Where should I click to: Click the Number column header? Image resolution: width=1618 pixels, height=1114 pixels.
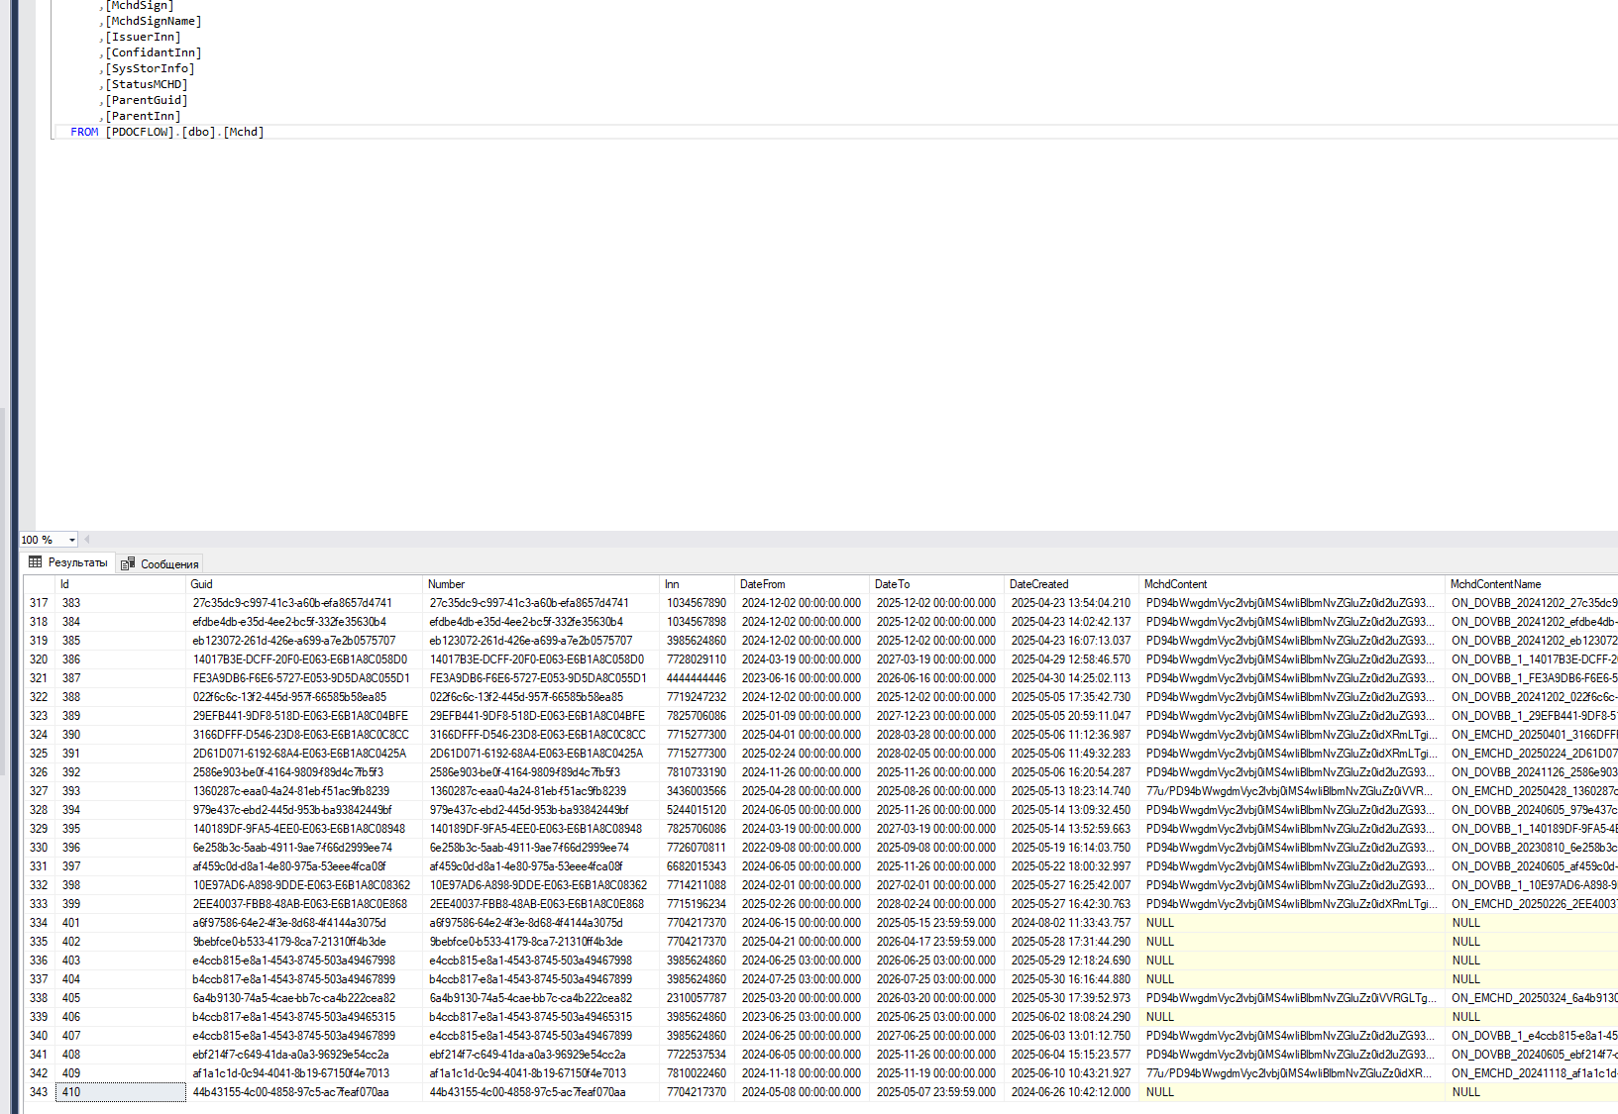point(542,584)
